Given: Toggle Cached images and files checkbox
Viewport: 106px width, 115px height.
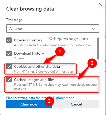Looking at the screenshot, I should pos(9,80).
